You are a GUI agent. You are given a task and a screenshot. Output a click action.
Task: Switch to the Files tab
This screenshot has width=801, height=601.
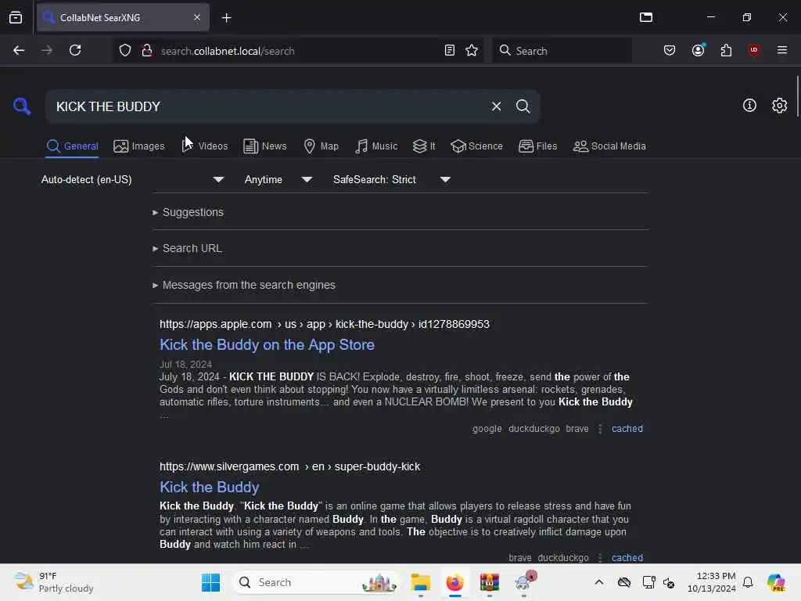[x=538, y=146]
